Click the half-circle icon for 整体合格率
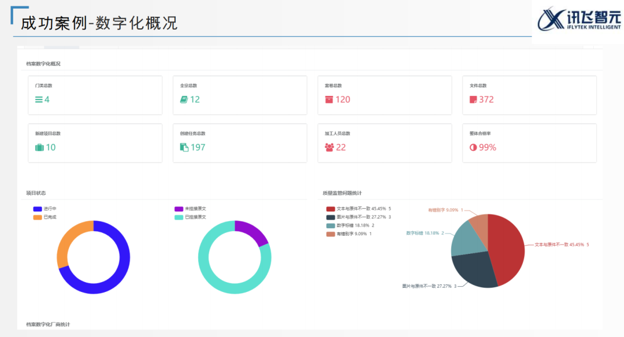 [x=474, y=147]
